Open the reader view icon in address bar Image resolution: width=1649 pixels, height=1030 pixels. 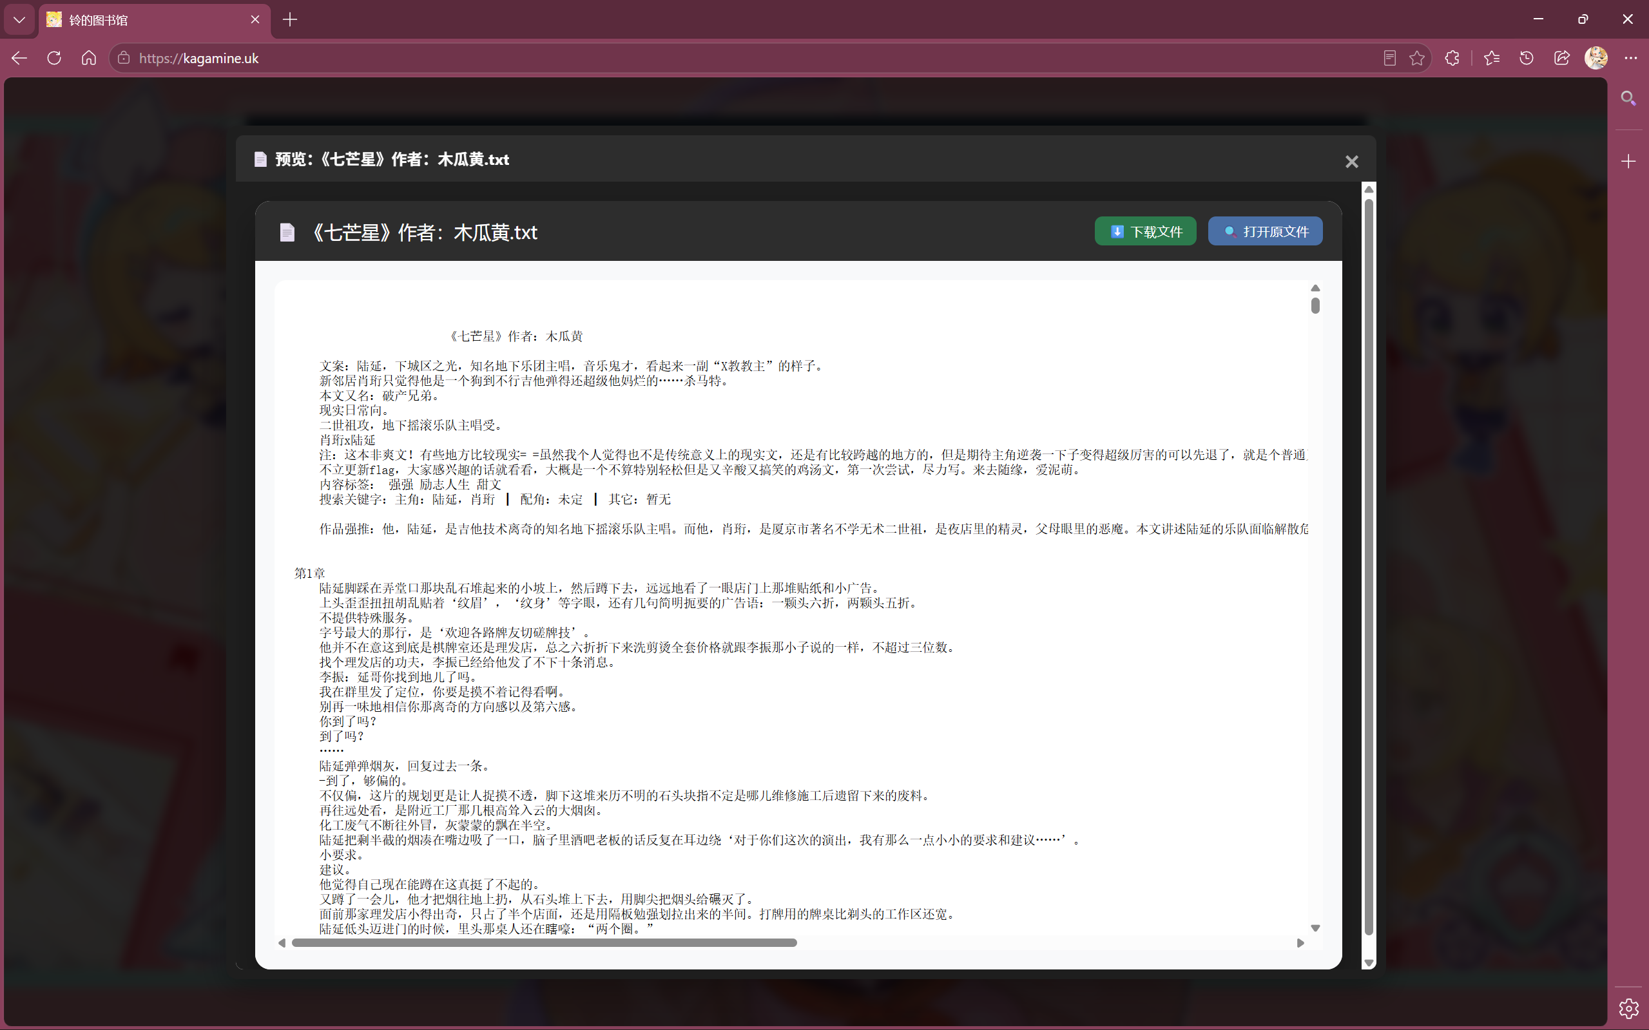[1389, 58]
